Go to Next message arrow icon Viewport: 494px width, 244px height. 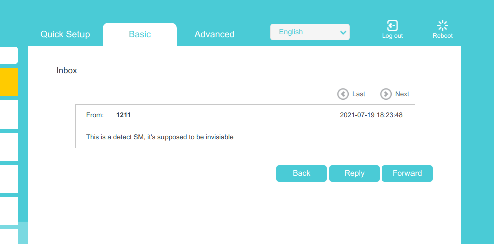(x=386, y=94)
